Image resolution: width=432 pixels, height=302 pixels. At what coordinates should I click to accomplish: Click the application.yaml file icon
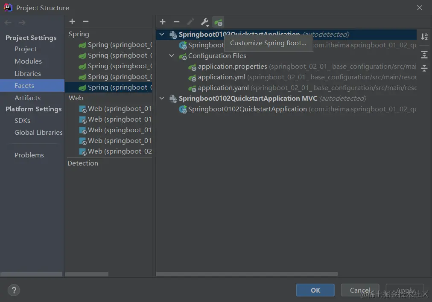click(x=192, y=88)
